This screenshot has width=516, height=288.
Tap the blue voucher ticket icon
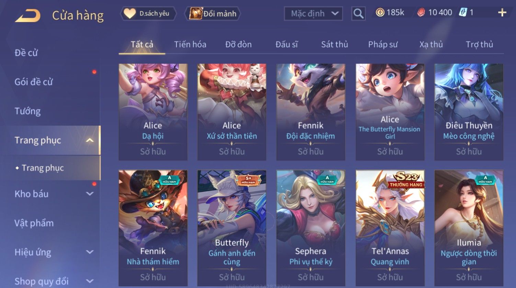coord(463,13)
